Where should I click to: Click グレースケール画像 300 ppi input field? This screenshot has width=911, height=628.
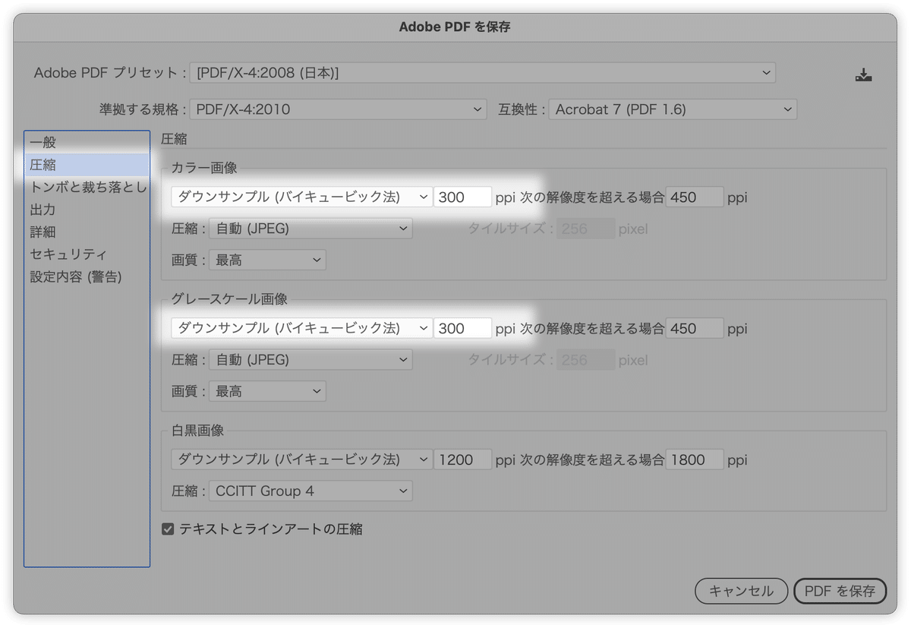(463, 329)
